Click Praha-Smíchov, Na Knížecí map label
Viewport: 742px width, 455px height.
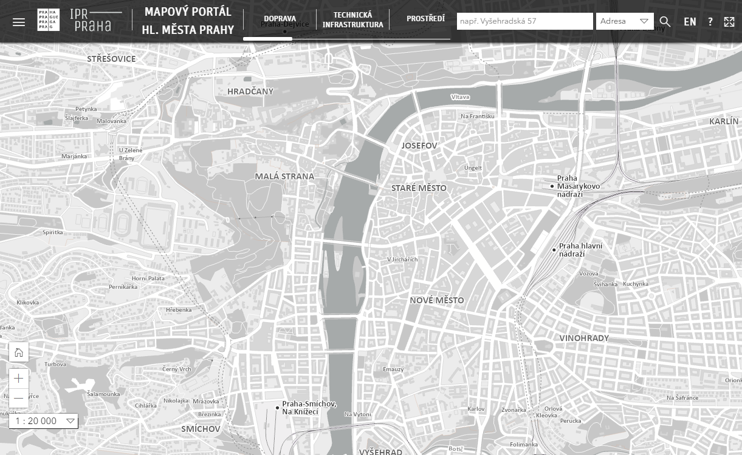click(309, 408)
